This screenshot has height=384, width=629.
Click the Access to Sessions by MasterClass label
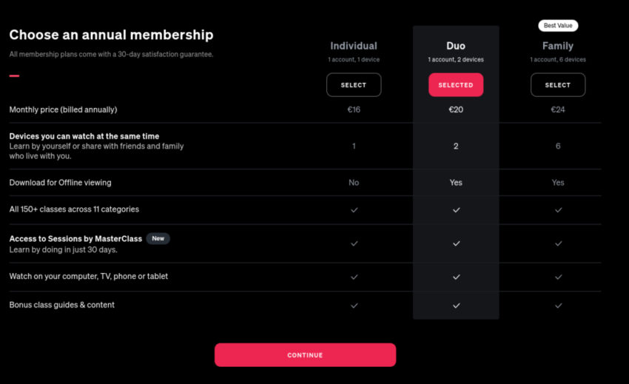tap(75, 239)
